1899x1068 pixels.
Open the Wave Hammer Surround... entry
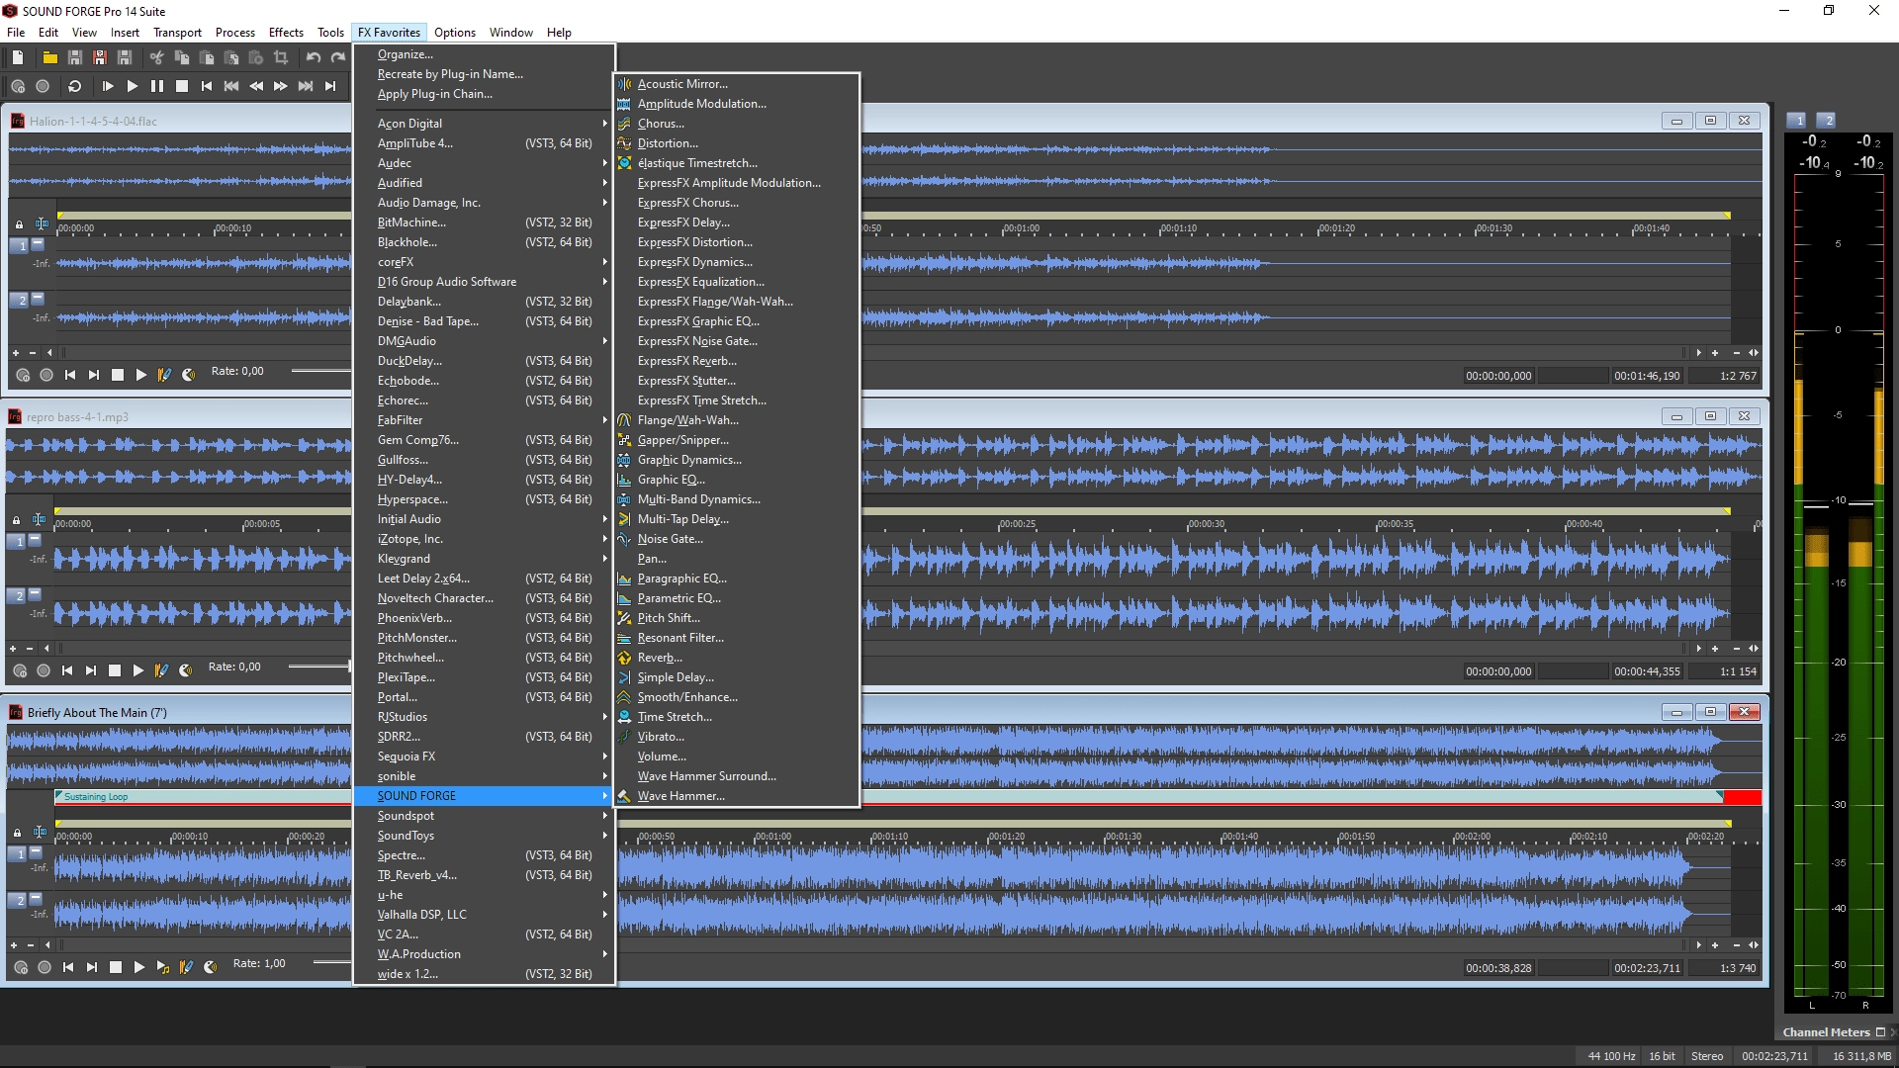(736, 776)
